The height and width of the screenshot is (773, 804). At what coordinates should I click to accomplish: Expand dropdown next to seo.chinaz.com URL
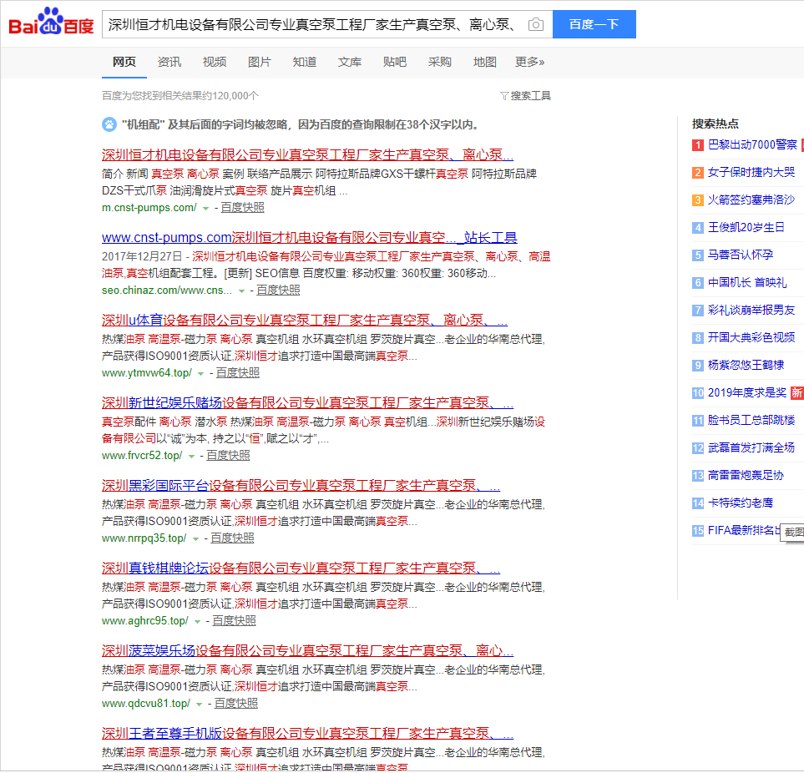coord(241,291)
